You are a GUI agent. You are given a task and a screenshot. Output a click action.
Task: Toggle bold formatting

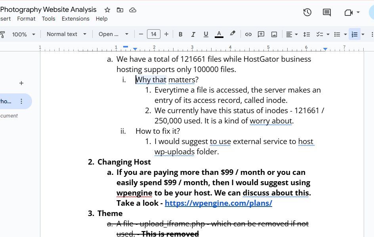(x=181, y=34)
